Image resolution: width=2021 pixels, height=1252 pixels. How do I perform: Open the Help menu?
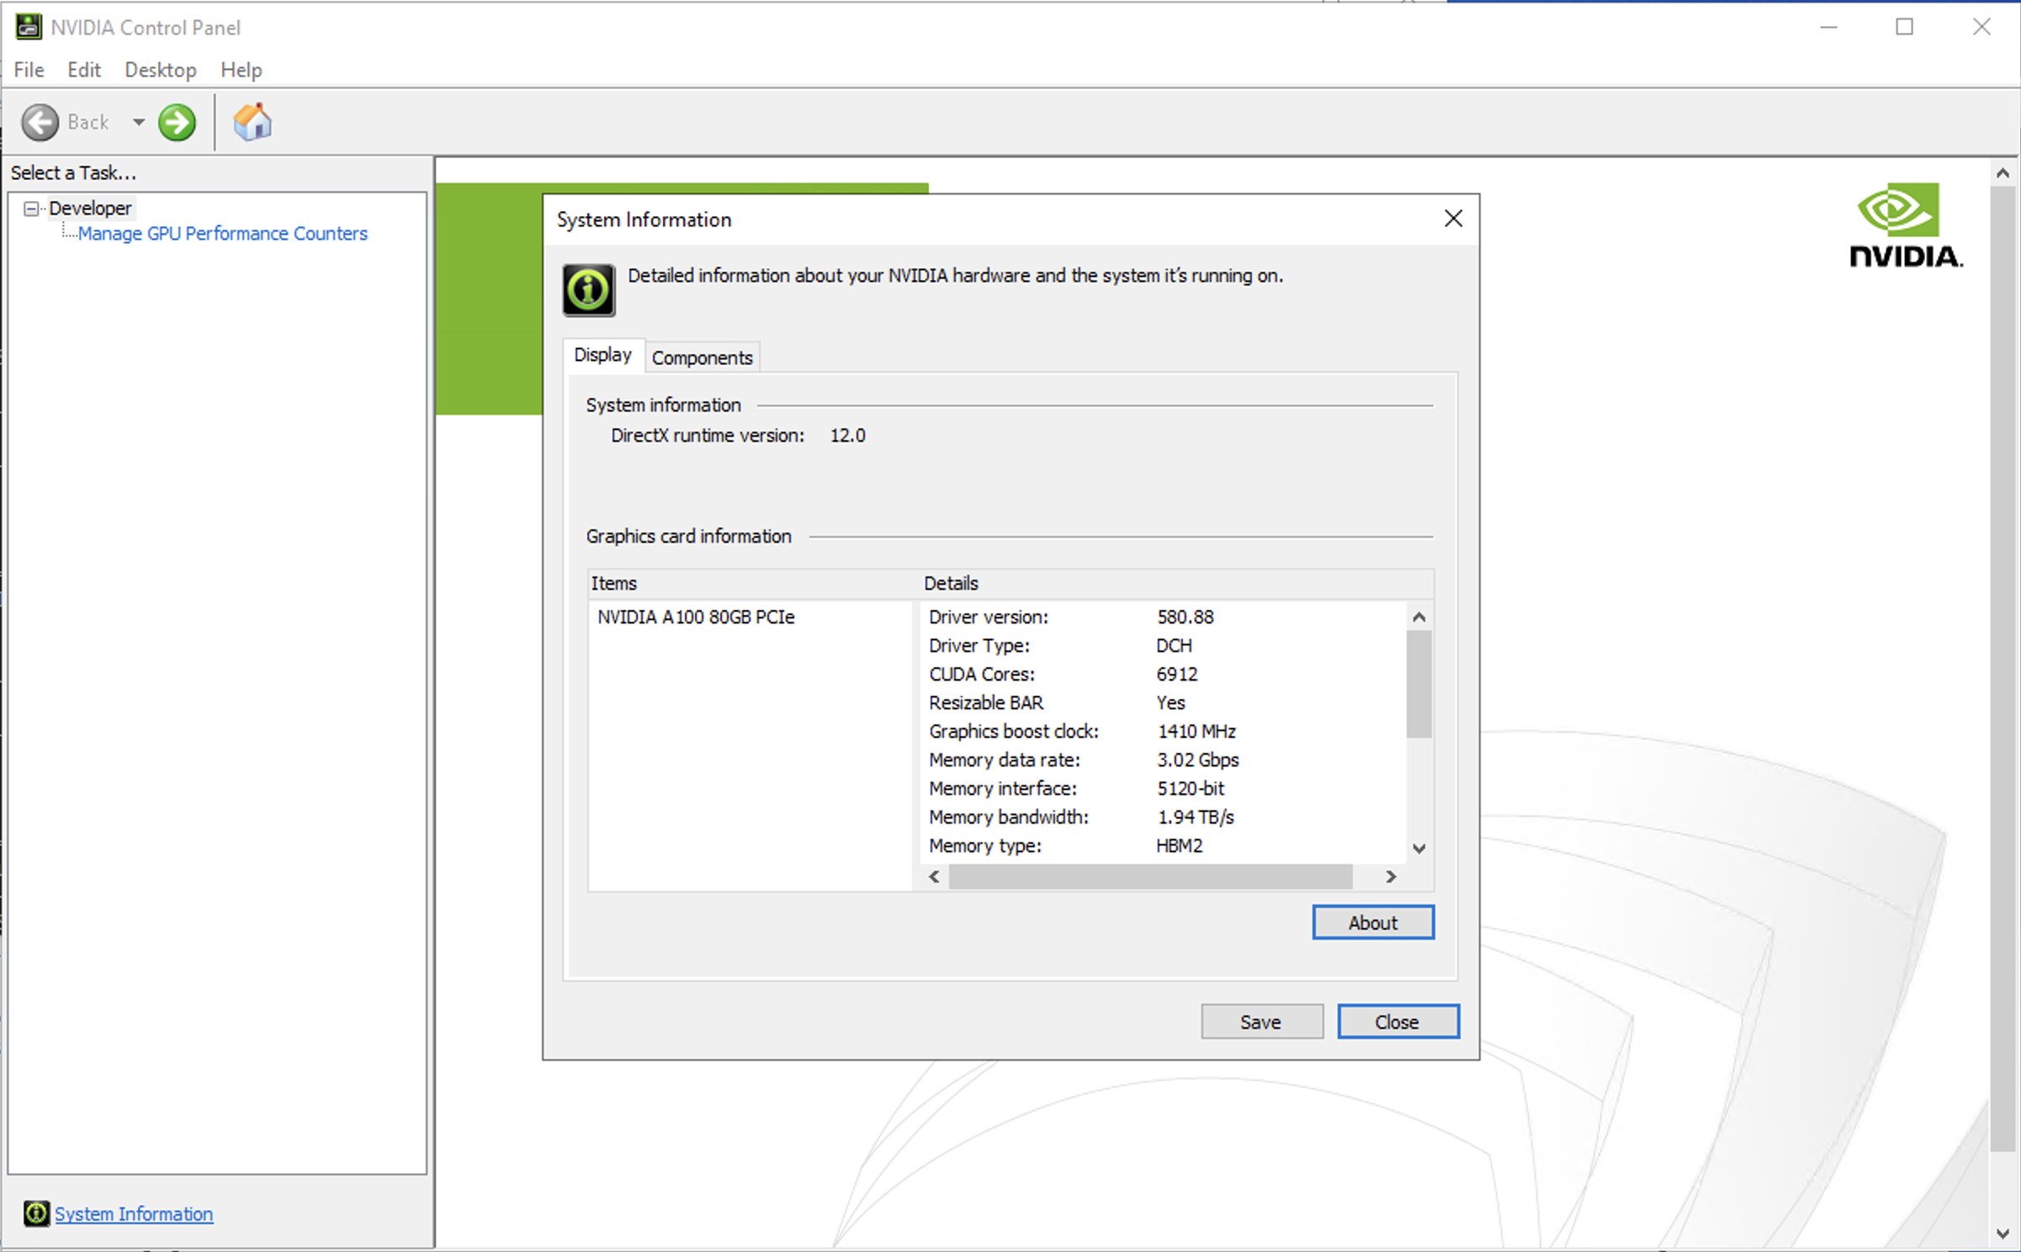click(x=241, y=70)
